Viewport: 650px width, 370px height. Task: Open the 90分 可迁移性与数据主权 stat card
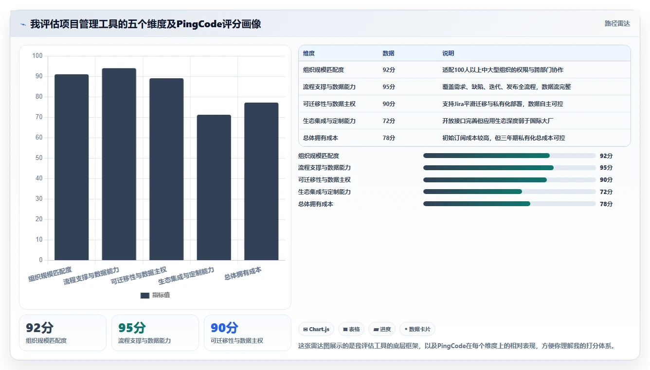[248, 333]
